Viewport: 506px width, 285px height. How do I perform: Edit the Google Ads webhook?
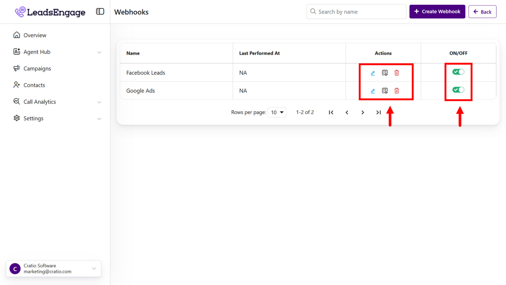(x=373, y=91)
